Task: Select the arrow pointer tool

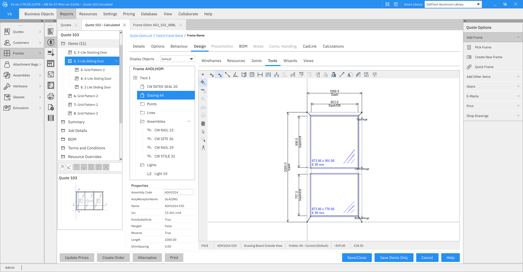Action: [203, 132]
